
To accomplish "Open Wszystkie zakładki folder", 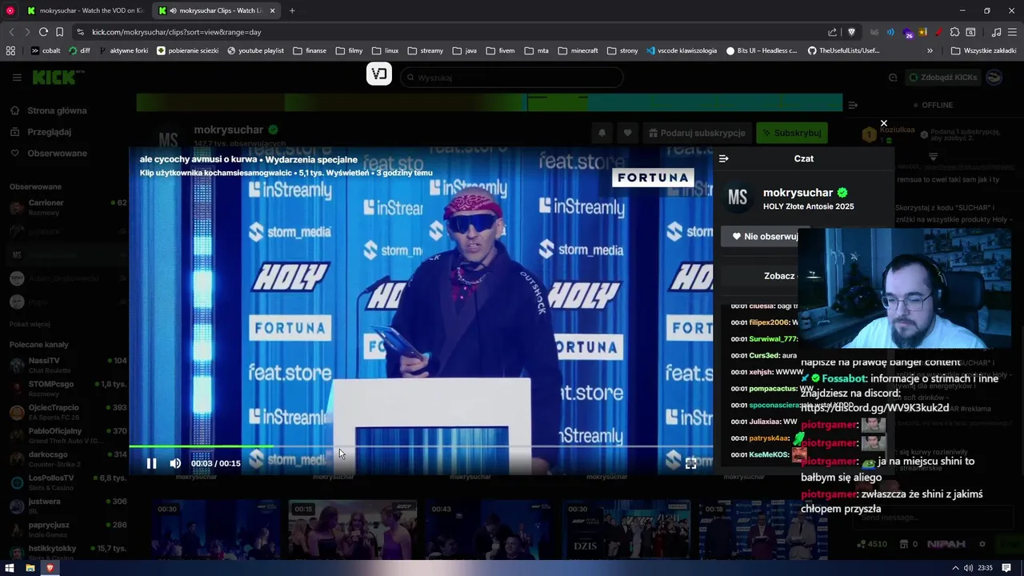I will coord(983,50).
